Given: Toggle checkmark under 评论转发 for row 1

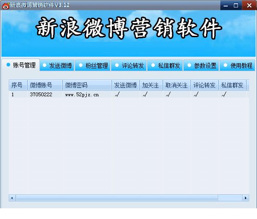Looking at the screenshot, I should [196, 94].
